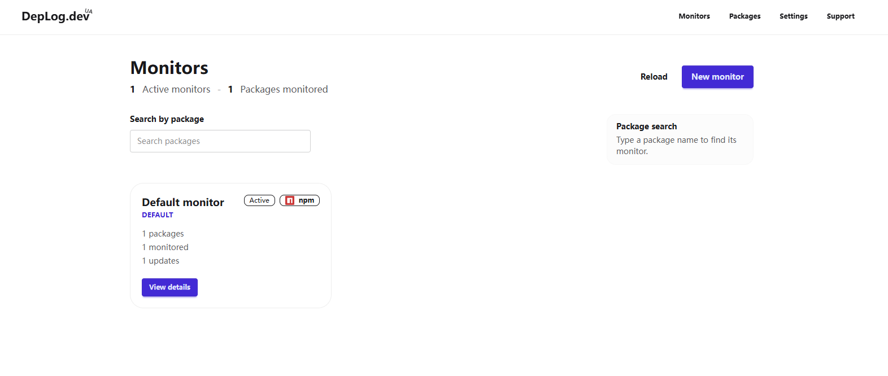888x376 pixels.
Task: Click the purple DEFAULT label
Action: [x=158, y=215]
